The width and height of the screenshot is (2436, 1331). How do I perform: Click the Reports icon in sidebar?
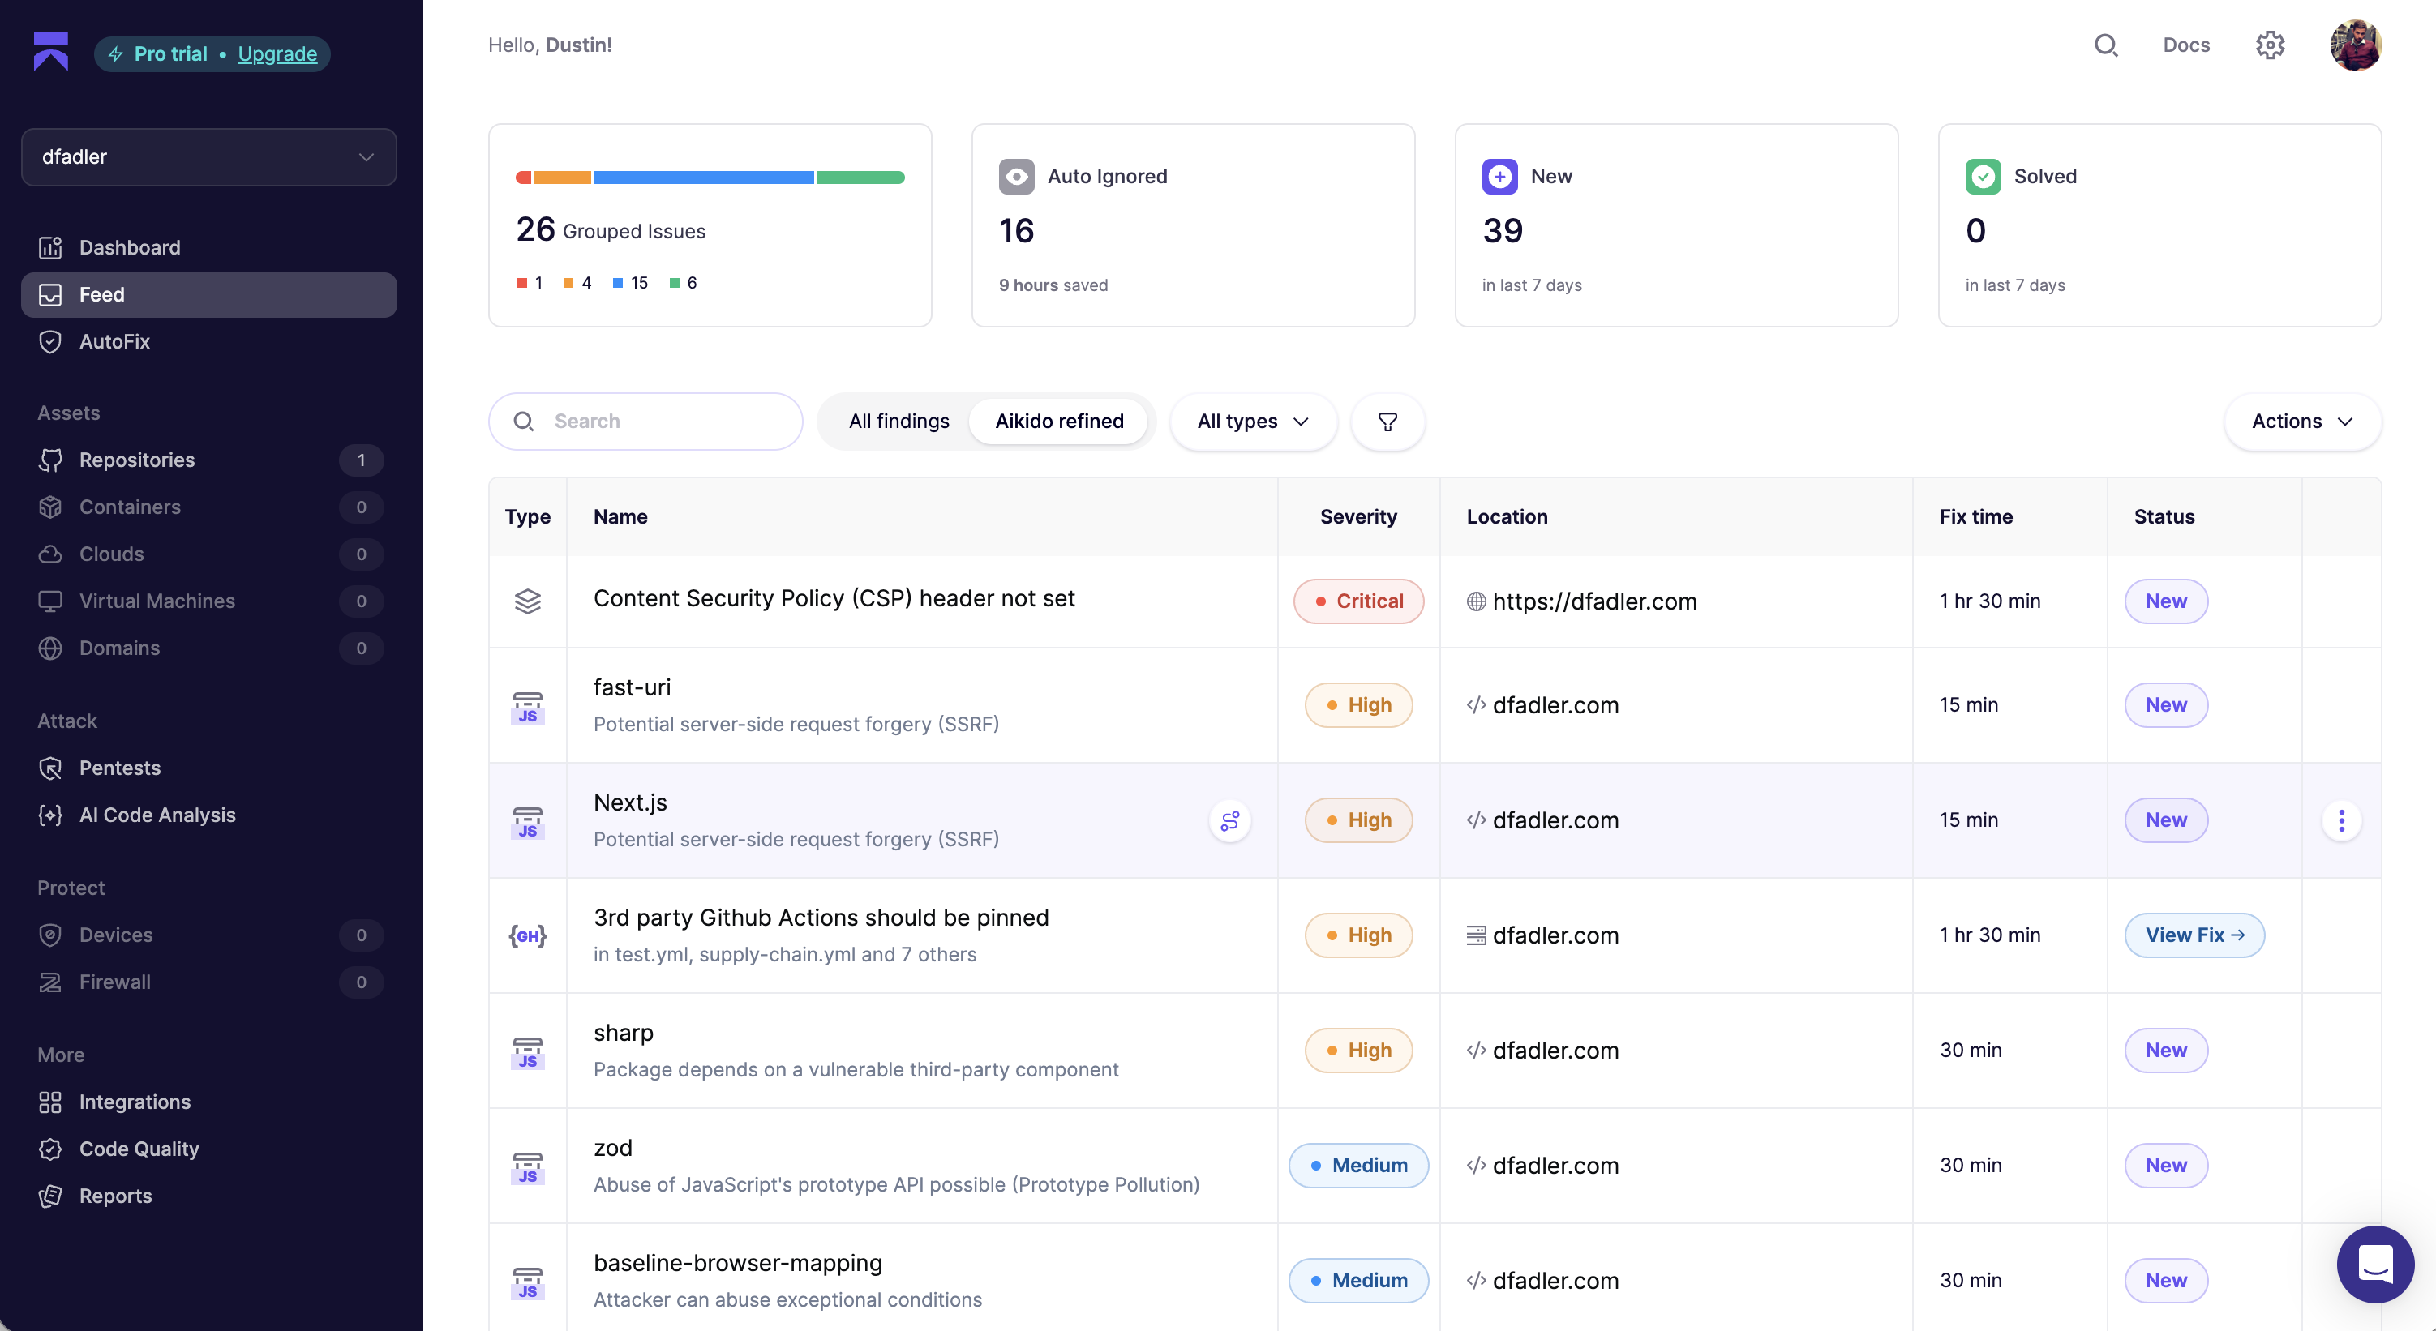click(50, 1196)
